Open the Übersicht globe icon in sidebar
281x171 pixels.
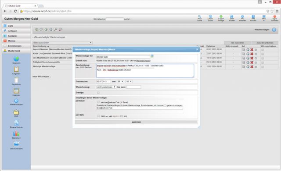point(16,59)
